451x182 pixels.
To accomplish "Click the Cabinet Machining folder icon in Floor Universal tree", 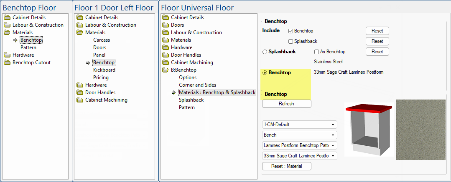I will tap(166, 62).
